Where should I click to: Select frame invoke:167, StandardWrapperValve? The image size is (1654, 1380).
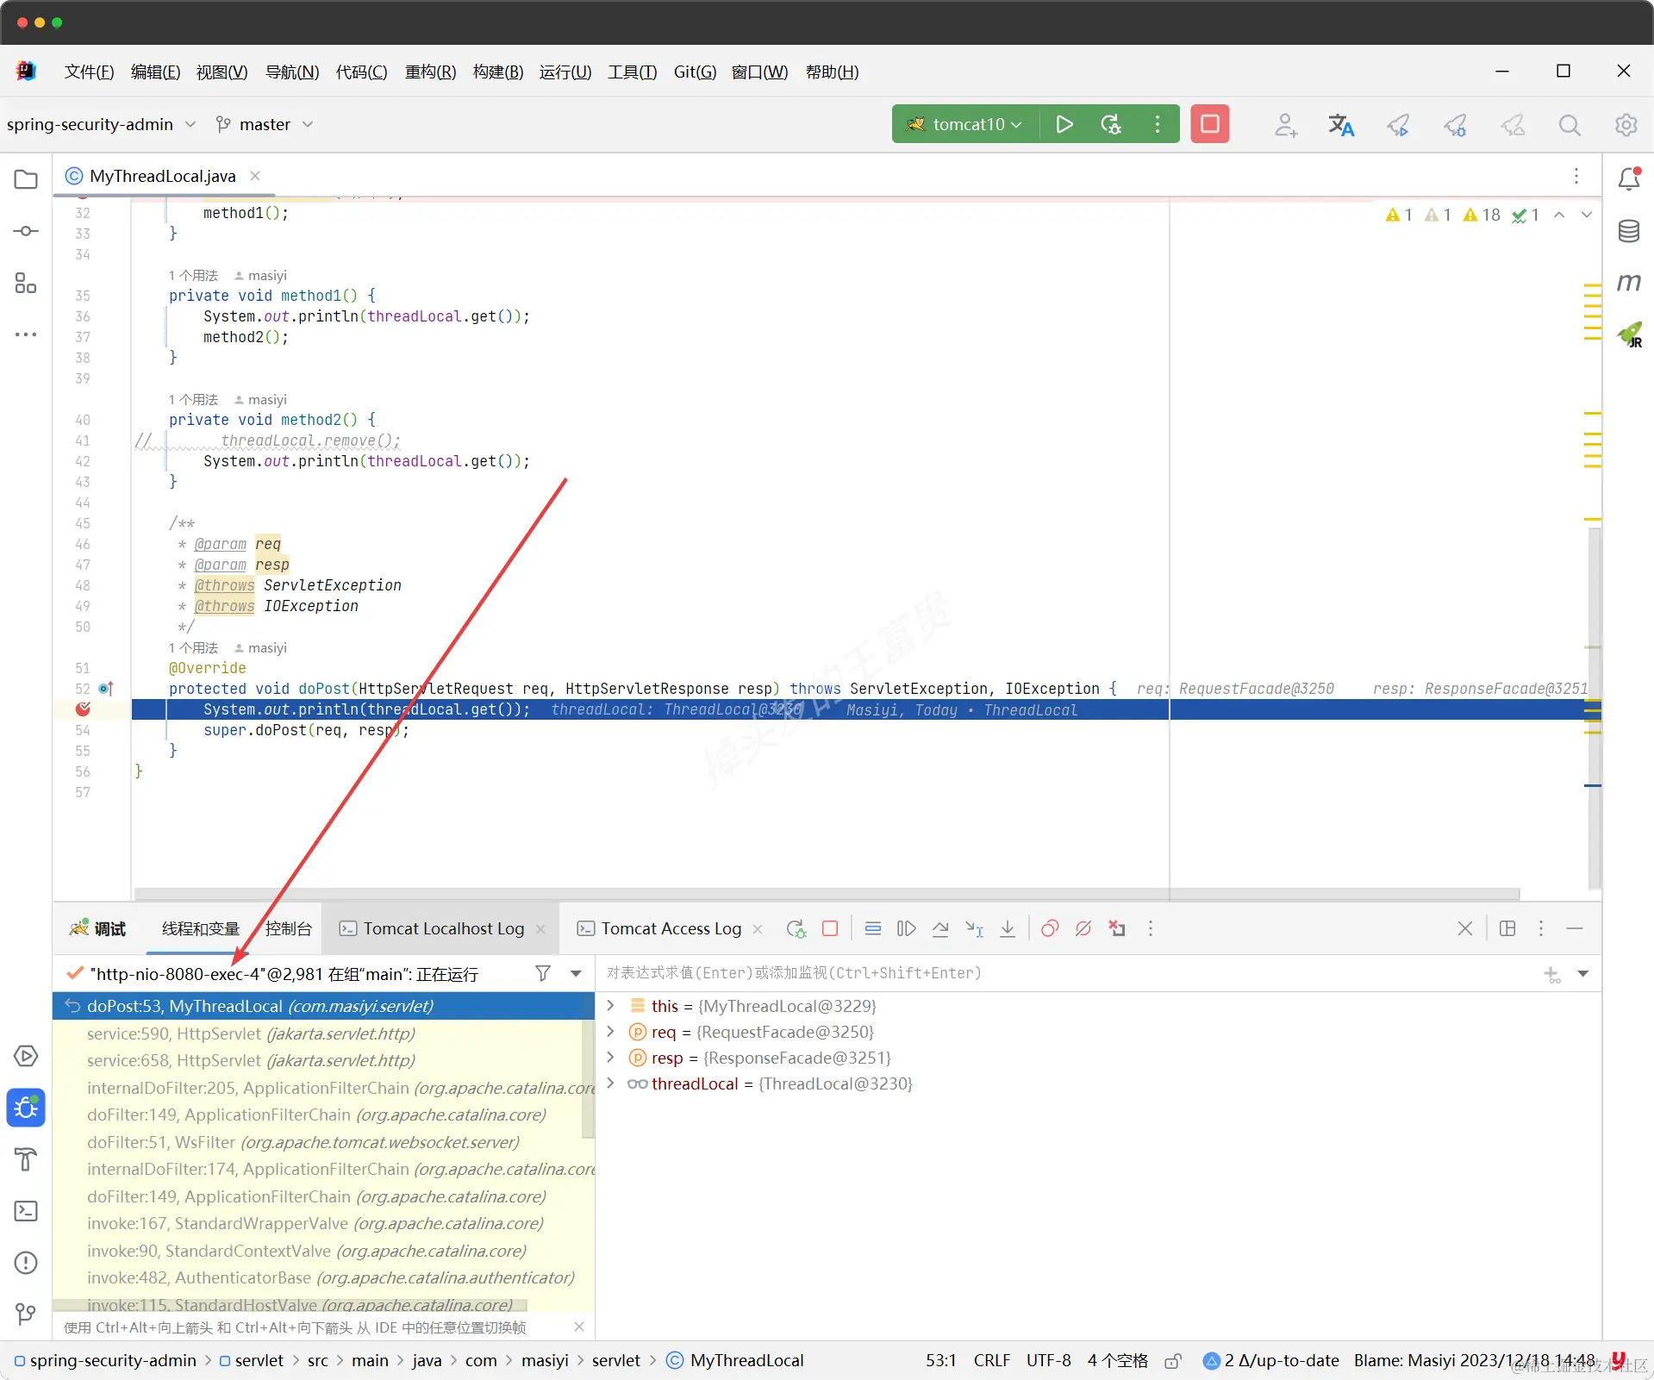pos(323,1223)
